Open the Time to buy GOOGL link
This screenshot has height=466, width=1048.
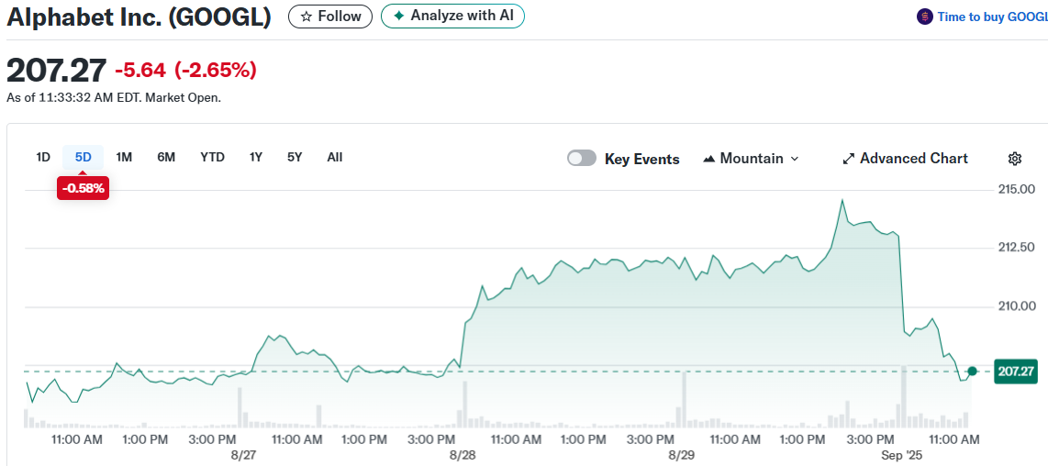pos(992,17)
